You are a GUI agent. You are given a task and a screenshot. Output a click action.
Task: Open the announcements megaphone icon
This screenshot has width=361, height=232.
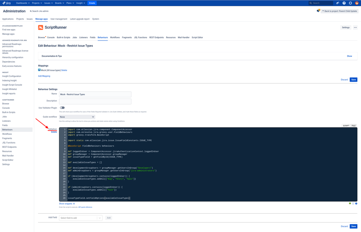point(337,3)
